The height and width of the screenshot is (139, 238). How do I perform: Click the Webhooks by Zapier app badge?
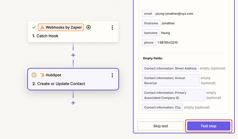coord(61,28)
